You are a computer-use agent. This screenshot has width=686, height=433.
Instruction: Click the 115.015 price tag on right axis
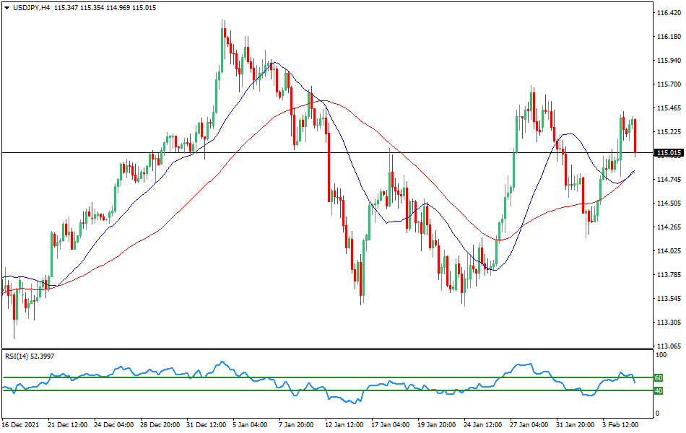(669, 152)
